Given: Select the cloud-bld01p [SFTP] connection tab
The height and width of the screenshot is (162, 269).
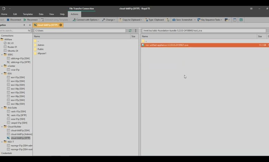Looking at the screenshot, I should pos(48,25).
